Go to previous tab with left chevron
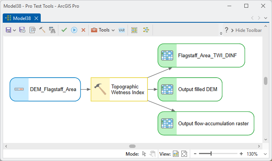272x161 pixels. click(x=252, y=18)
